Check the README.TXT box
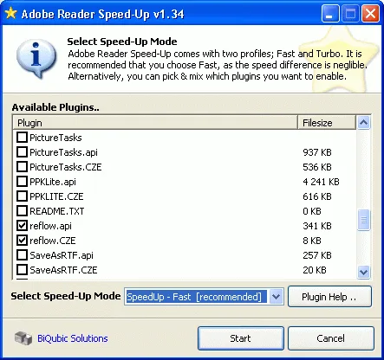This screenshot has width=384, height=360. pyautogui.click(x=22, y=211)
